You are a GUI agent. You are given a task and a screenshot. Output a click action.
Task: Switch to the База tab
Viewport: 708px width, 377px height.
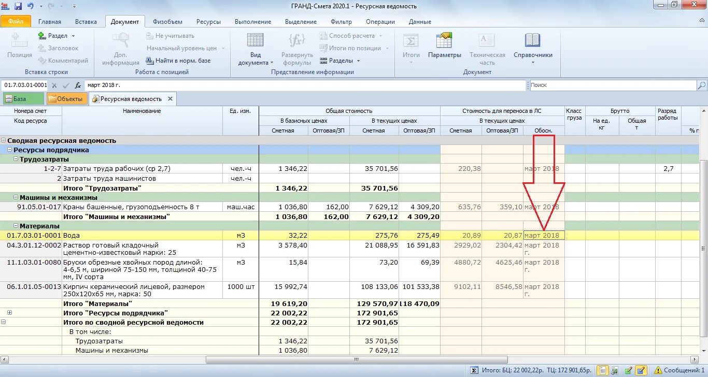point(23,99)
